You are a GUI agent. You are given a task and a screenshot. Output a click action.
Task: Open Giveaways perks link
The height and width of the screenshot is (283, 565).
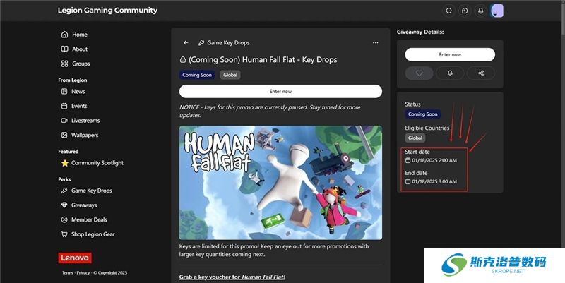pyautogui.click(x=84, y=205)
